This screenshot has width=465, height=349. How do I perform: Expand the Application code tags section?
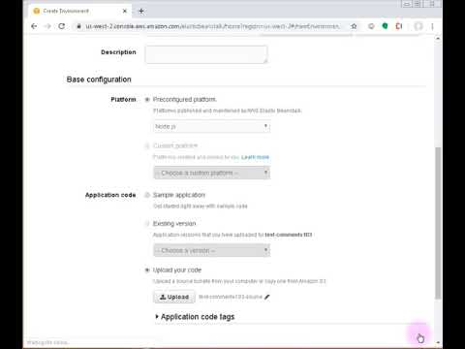pyautogui.click(x=195, y=317)
